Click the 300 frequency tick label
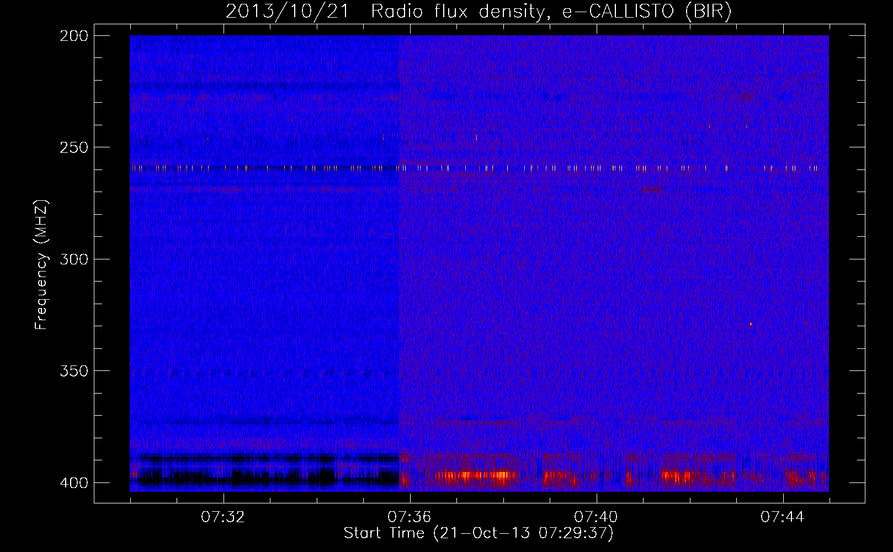The height and width of the screenshot is (552, 893). point(73,259)
